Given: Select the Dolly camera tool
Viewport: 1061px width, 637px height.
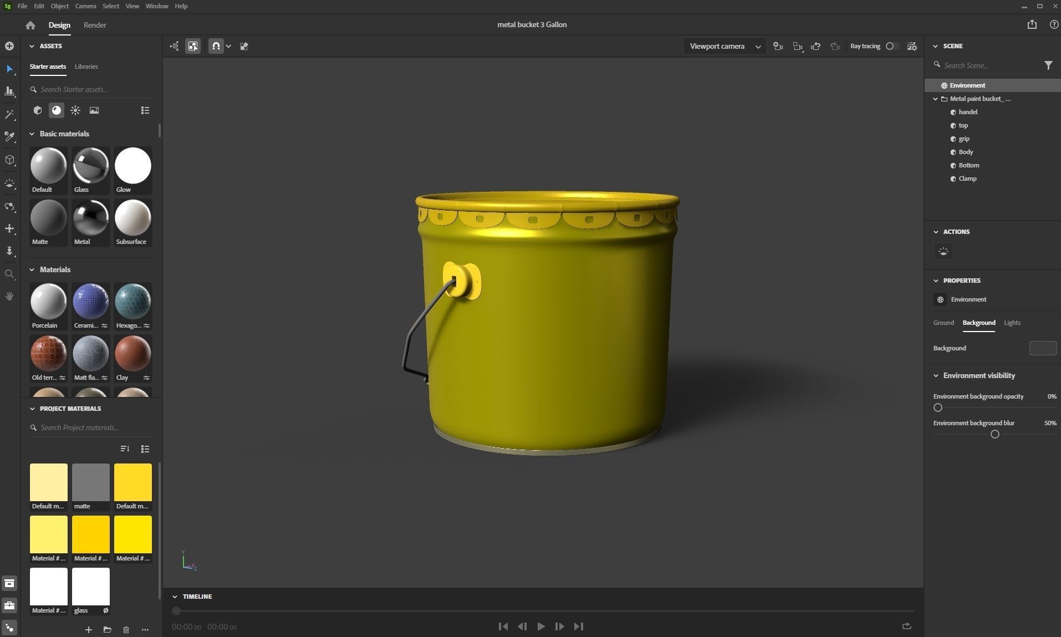Looking at the screenshot, I should (x=9, y=251).
